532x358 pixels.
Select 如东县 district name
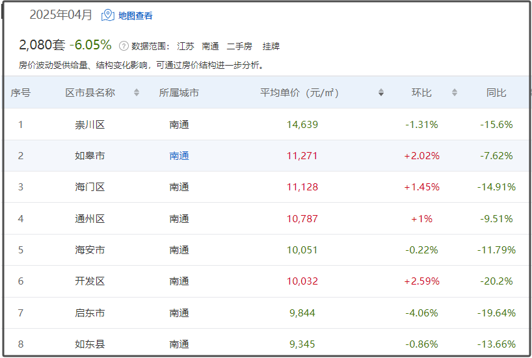[90, 344]
